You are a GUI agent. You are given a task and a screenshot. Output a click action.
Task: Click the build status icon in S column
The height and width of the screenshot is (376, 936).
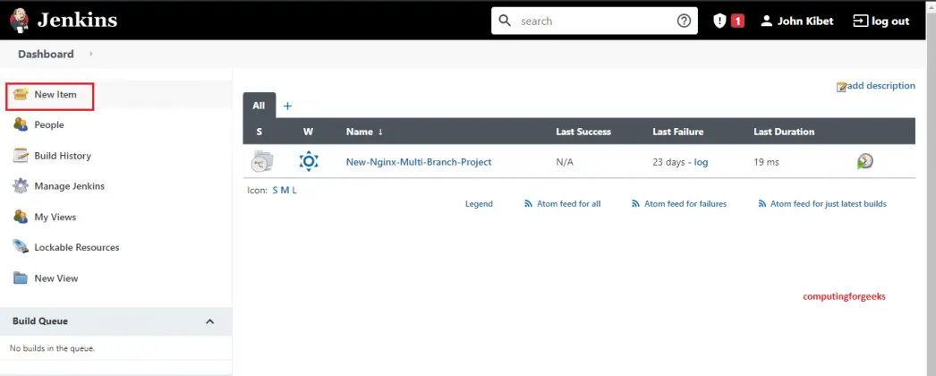coord(262,161)
